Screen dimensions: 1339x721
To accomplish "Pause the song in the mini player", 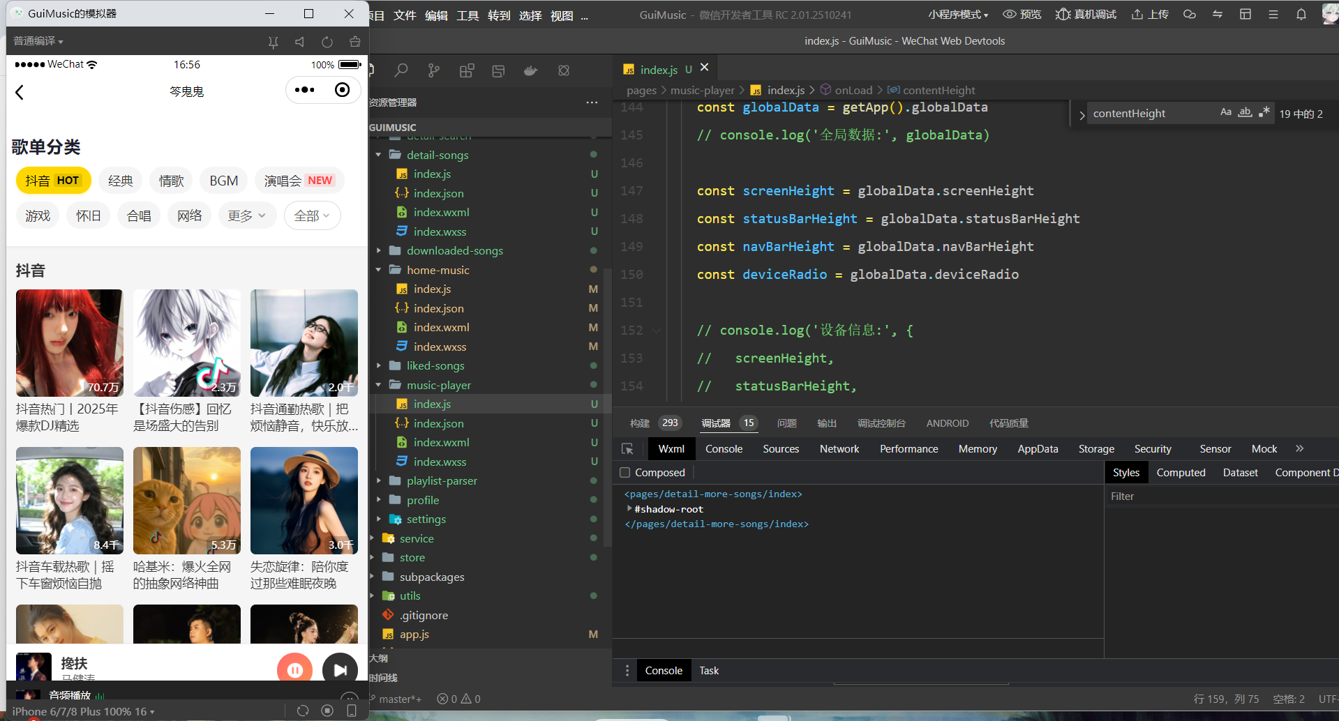I will pos(294,670).
